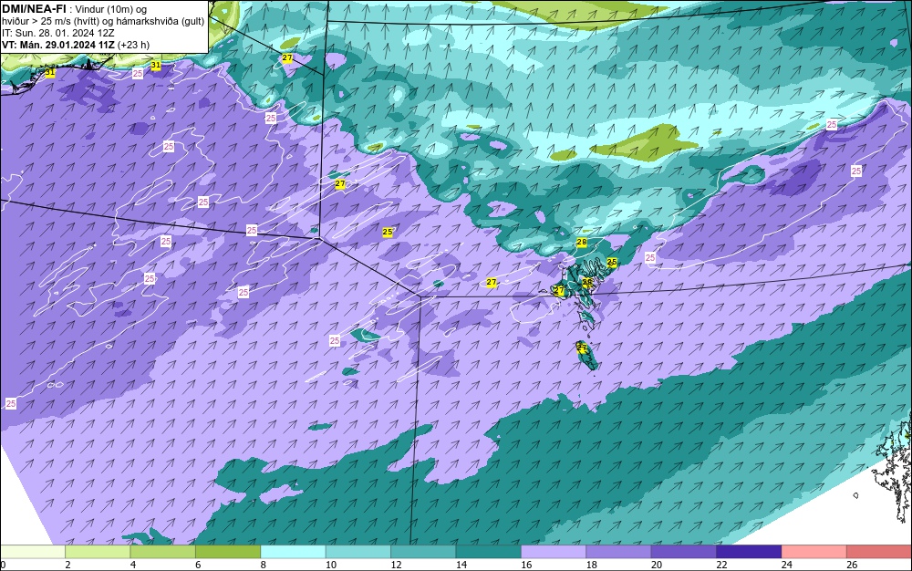
Task: Pick the 4–6 m/s green legend swatch
Action: [163, 552]
